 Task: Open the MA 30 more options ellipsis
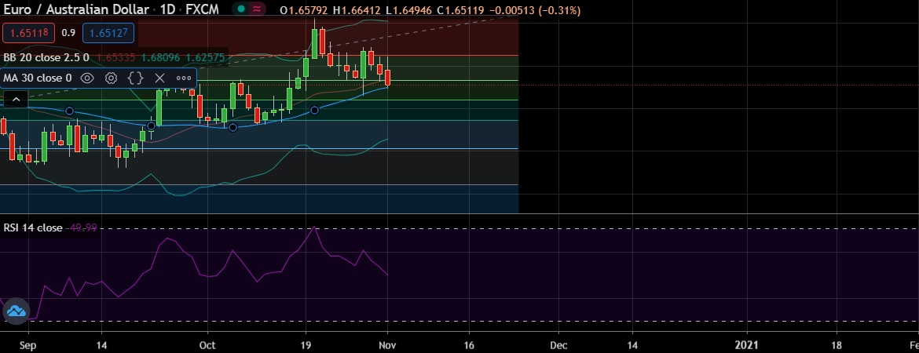[x=184, y=78]
